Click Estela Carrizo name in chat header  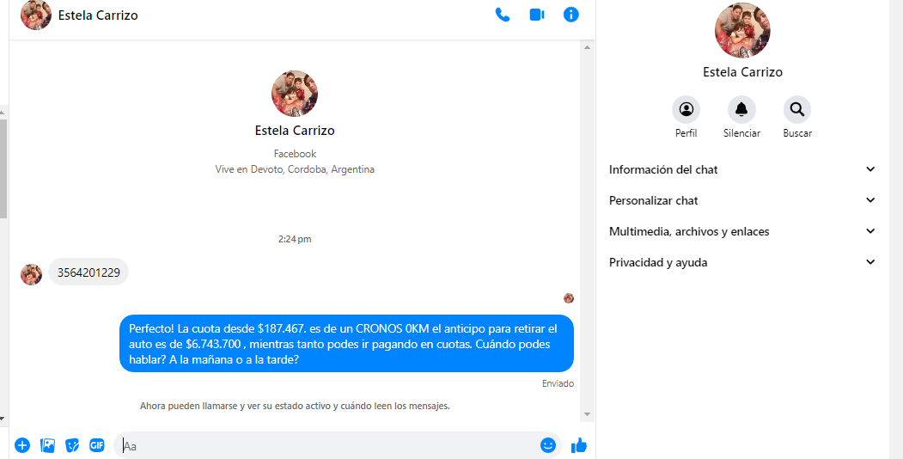pos(98,15)
